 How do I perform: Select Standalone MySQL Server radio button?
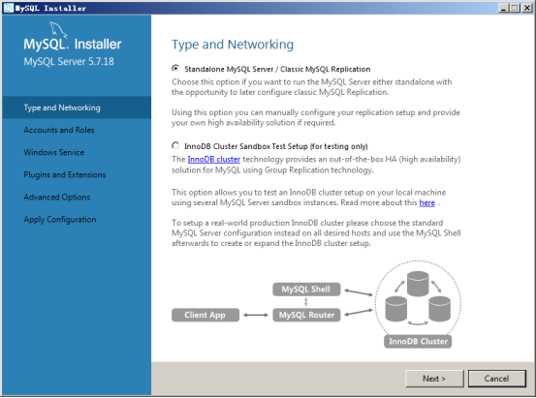[x=175, y=69]
